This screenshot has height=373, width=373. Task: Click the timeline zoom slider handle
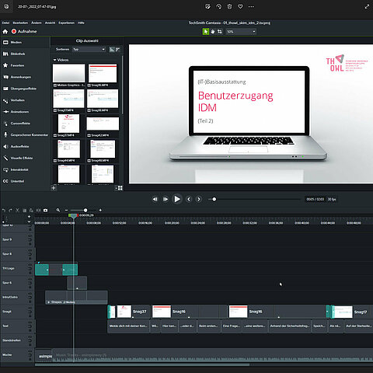coord(85,211)
